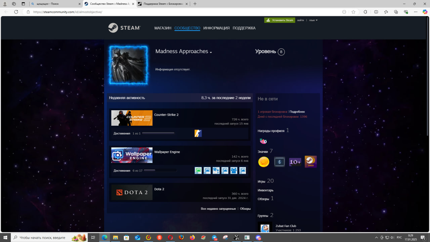Open the Zubat Fan Club group link
430x242 pixels.
(286, 226)
